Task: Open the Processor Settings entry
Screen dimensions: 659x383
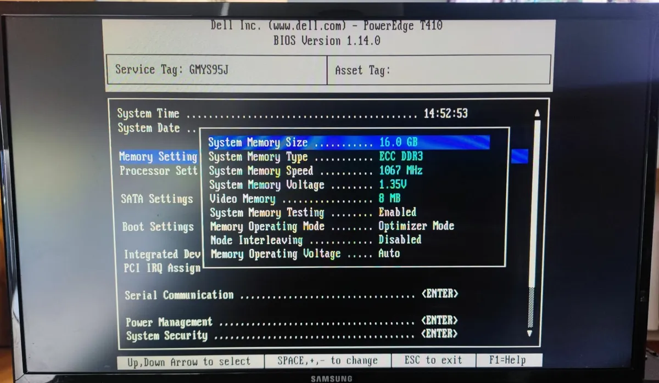Action: click(159, 171)
